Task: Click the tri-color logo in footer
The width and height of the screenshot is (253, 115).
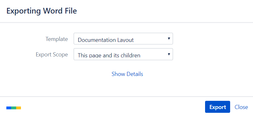Action: coord(14,108)
